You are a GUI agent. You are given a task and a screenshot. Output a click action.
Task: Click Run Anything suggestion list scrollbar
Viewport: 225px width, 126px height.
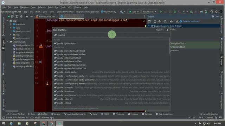click(x=169, y=45)
